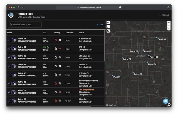Click the red lock icon for Patrol 06

[56, 83]
